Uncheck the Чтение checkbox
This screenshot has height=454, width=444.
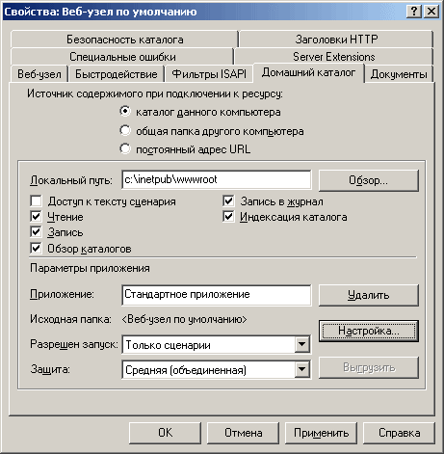(x=36, y=217)
